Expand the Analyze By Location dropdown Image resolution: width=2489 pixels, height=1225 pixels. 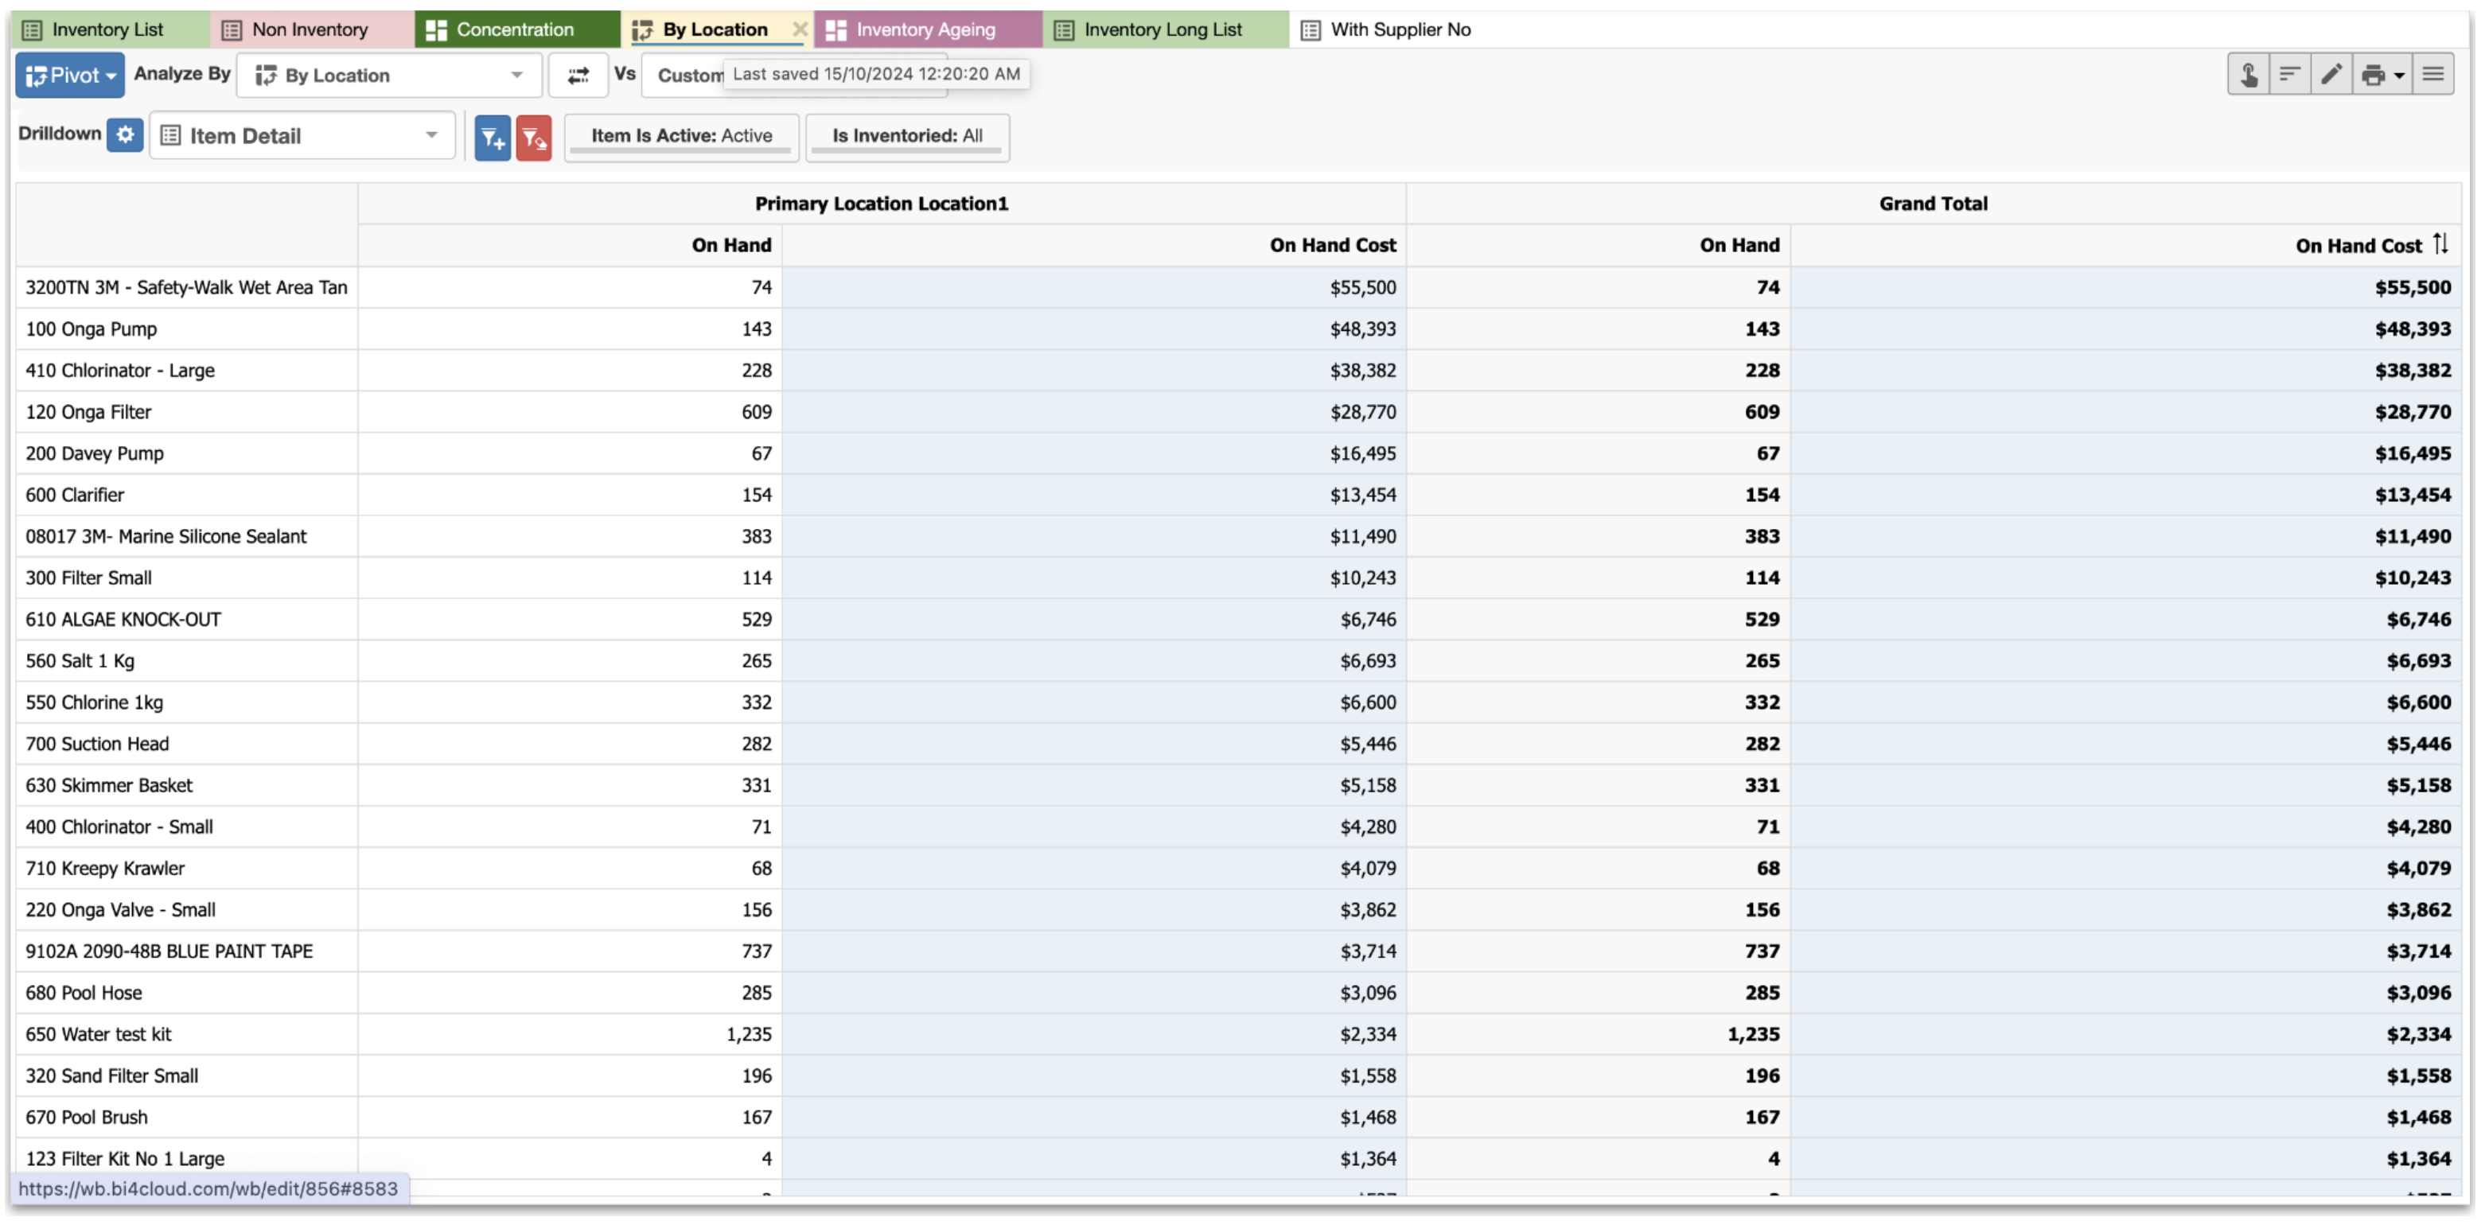[x=389, y=76]
